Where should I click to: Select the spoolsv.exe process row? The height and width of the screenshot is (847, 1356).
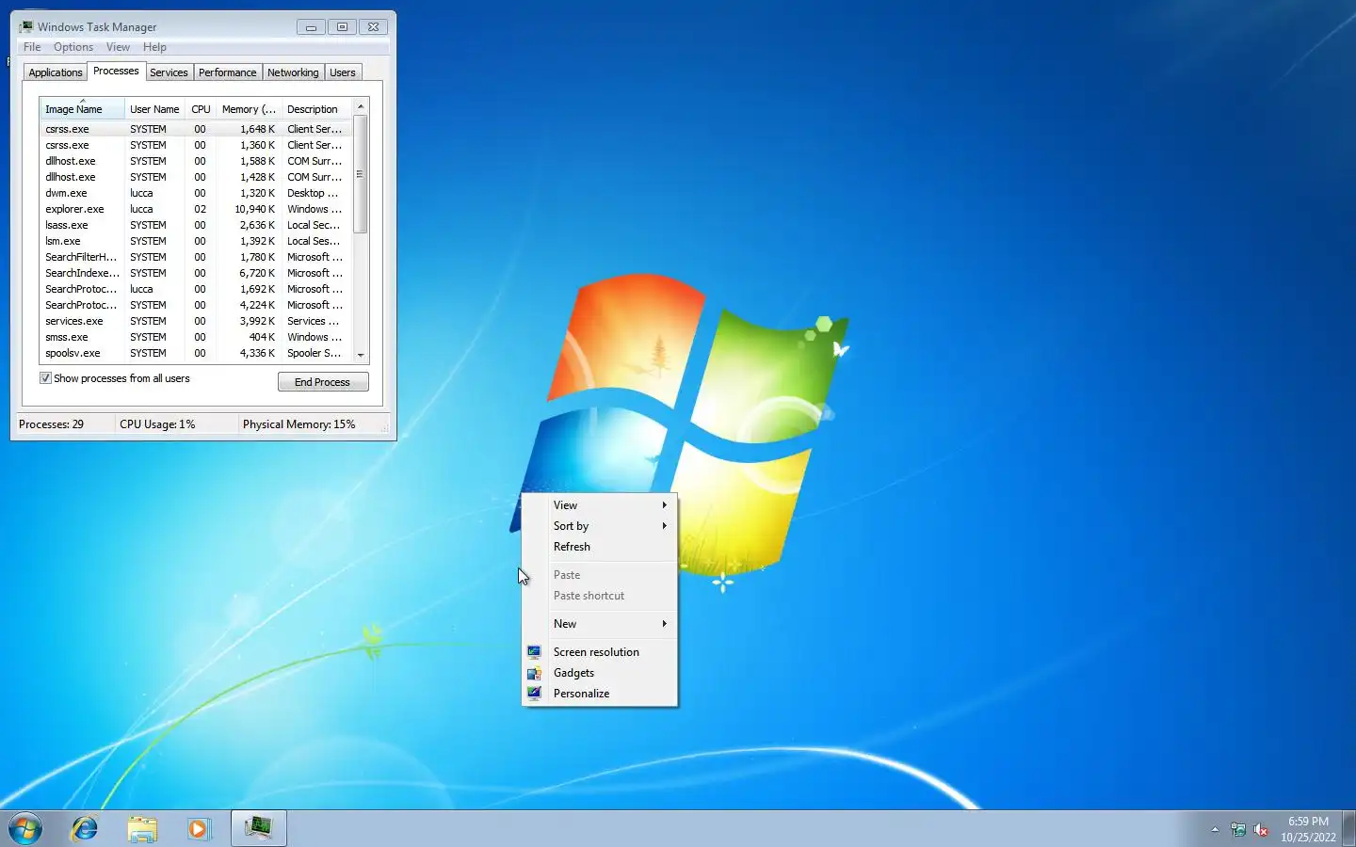(196, 353)
